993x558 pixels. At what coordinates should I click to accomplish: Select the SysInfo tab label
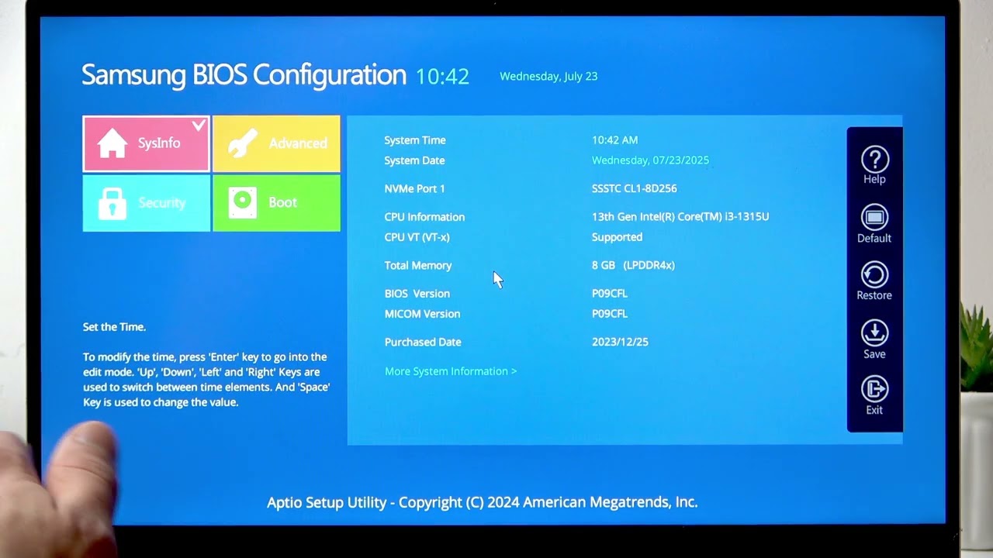pyautogui.click(x=159, y=143)
